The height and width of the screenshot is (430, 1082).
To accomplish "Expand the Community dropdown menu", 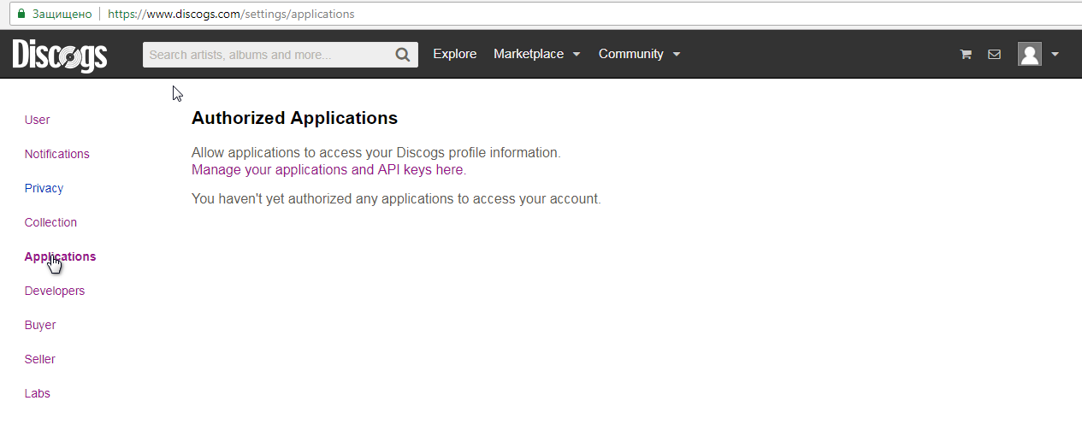I will [639, 54].
